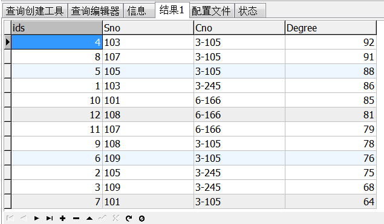Stop the query with the circle-slash icon
The image size is (384, 224).
[142, 218]
